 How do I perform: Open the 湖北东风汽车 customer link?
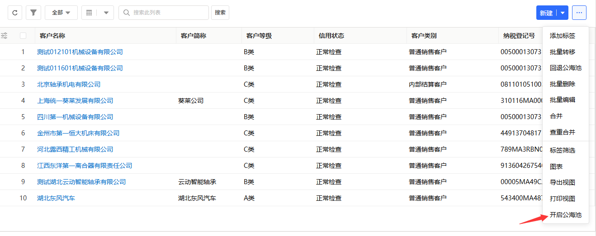(56, 198)
